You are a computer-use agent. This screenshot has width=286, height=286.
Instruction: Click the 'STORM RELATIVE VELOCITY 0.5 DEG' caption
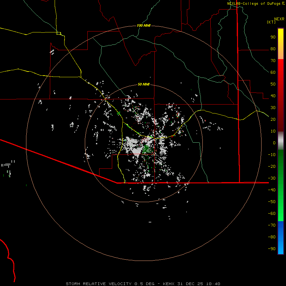point(110,284)
